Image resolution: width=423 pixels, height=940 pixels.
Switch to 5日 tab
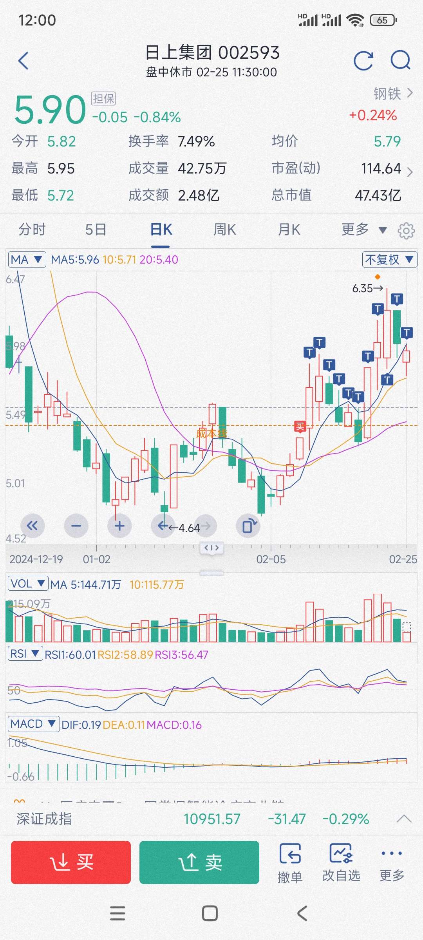point(96,230)
